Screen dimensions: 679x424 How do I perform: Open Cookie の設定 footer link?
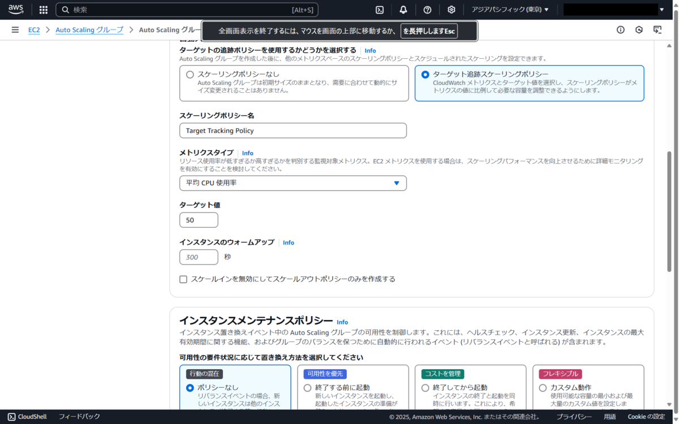pos(646,417)
